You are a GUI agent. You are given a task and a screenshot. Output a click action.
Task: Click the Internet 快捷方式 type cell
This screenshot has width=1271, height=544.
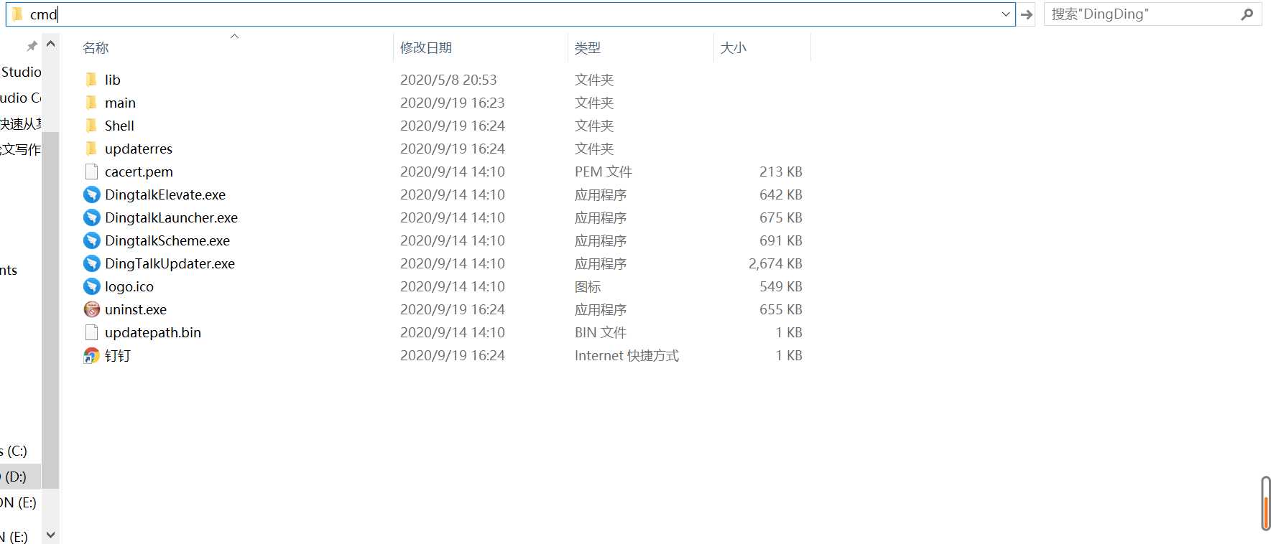(627, 355)
